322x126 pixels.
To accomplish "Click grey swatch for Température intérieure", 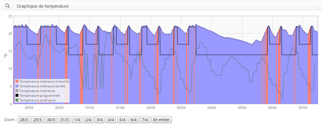I will 17,91.
